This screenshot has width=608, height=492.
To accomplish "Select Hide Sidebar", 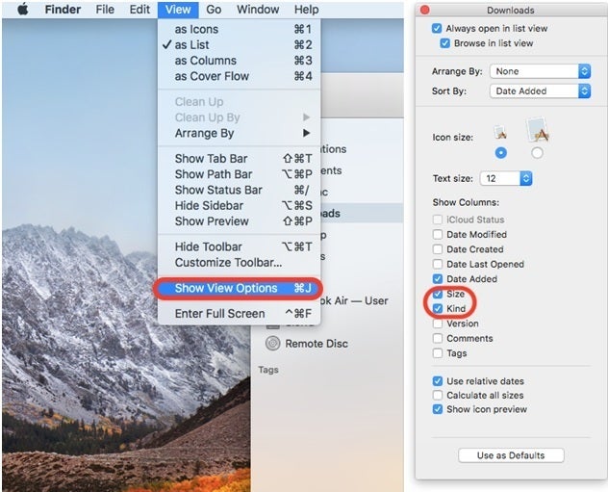I will pyautogui.click(x=239, y=206).
